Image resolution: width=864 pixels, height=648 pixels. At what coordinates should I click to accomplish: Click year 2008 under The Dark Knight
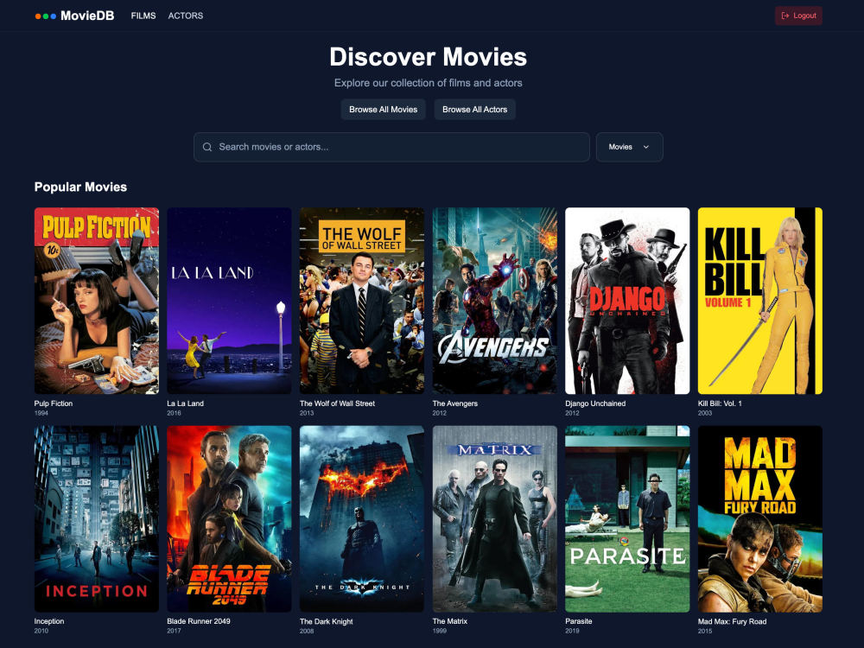pyautogui.click(x=307, y=631)
